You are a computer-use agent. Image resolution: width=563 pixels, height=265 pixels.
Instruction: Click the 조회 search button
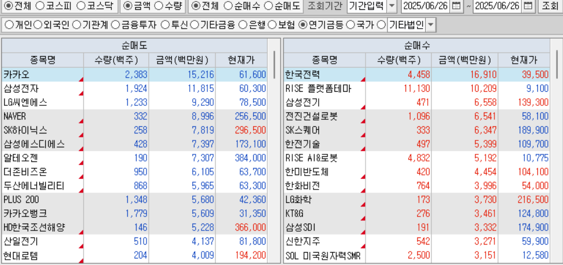[x=550, y=6]
